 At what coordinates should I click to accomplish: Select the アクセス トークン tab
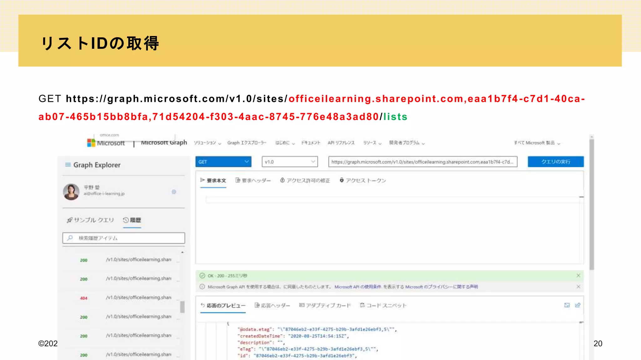363,181
